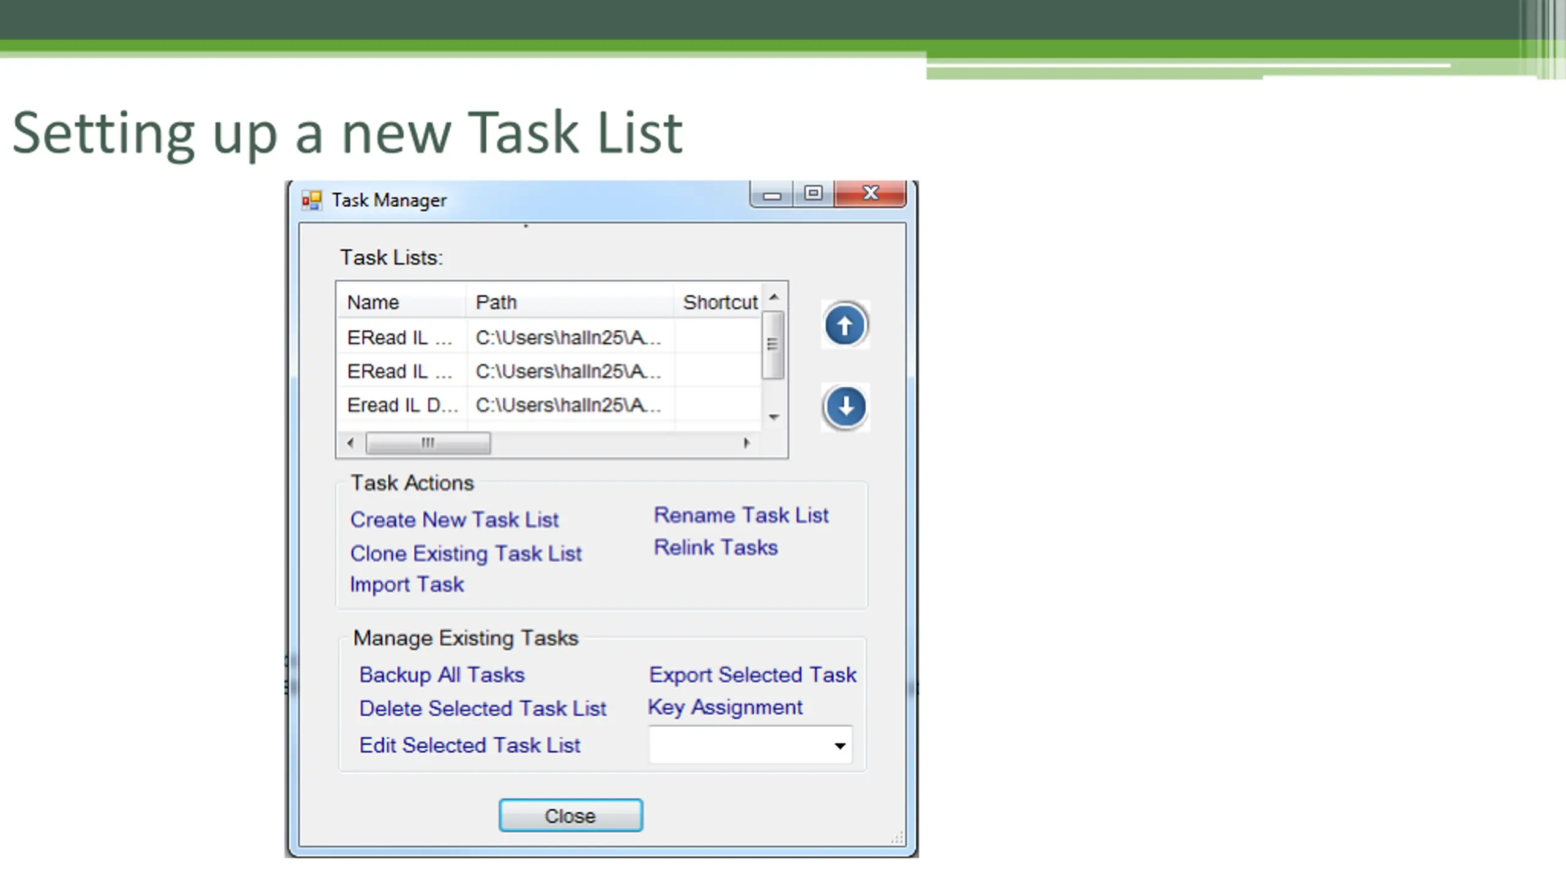Select Clone Existing Task List
Screen dimensions: 1566x881
[x=466, y=554]
